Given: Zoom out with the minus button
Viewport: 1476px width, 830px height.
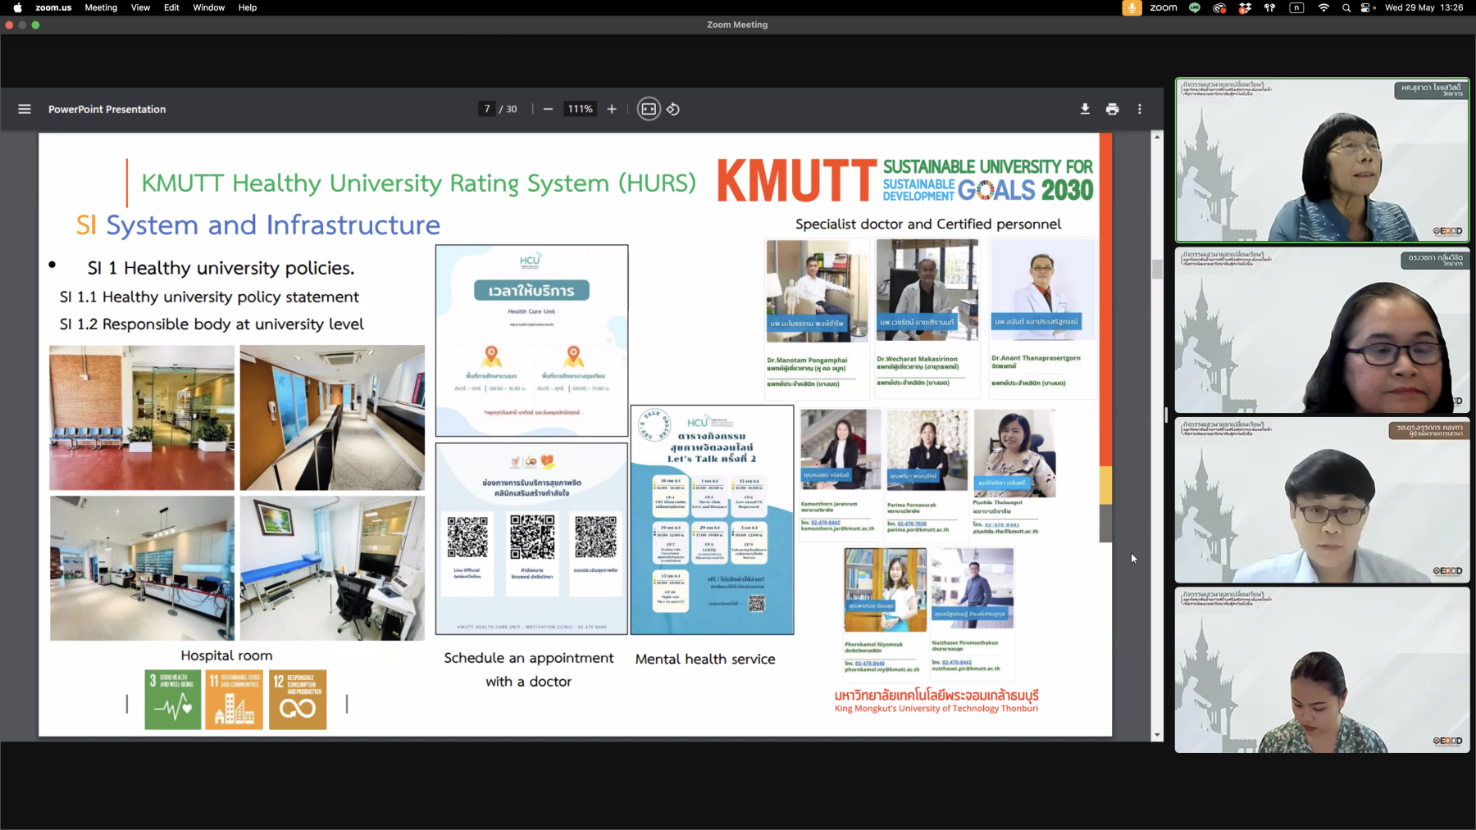Looking at the screenshot, I should 548,109.
